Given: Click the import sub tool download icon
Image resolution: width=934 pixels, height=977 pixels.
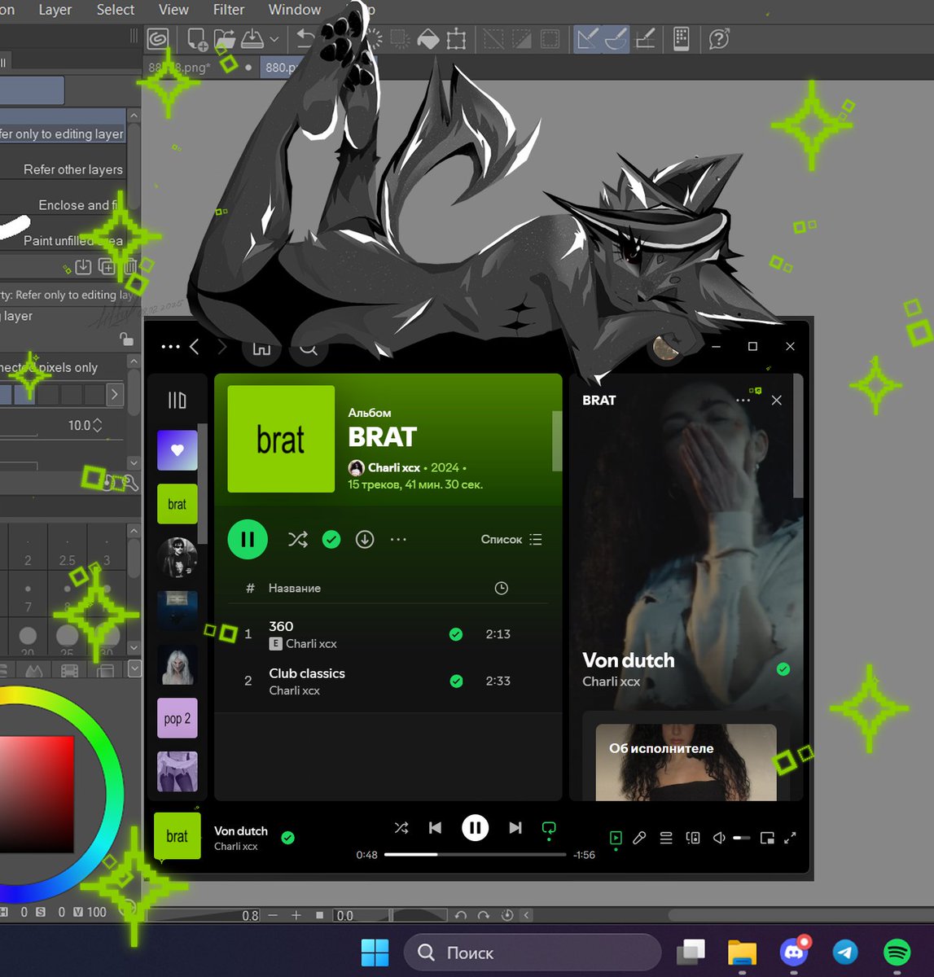Looking at the screenshot, I should [83, 266].
